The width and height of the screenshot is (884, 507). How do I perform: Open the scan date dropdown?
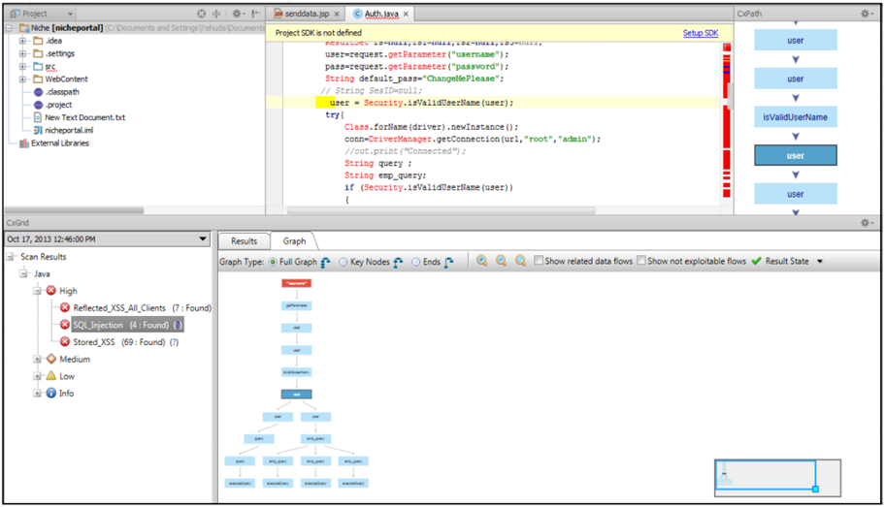pyautogui.click(x=203, y=239)
